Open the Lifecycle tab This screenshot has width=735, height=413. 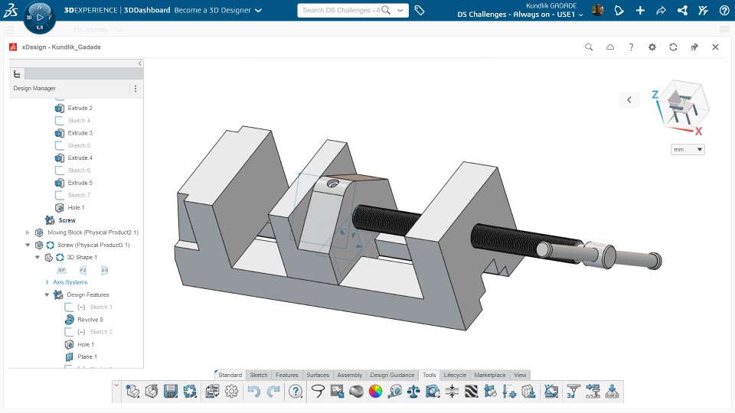(x=455, y=375)
